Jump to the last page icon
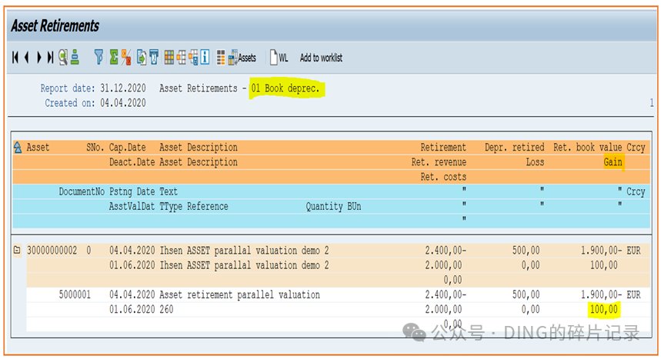Screen dimensions: 661x359 [51, 58]
